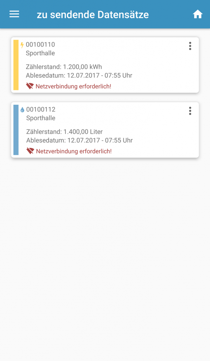Select Zählerstand 1.200,00 kWh line
The height and width of the screenshot is (361, 210).
64,67
